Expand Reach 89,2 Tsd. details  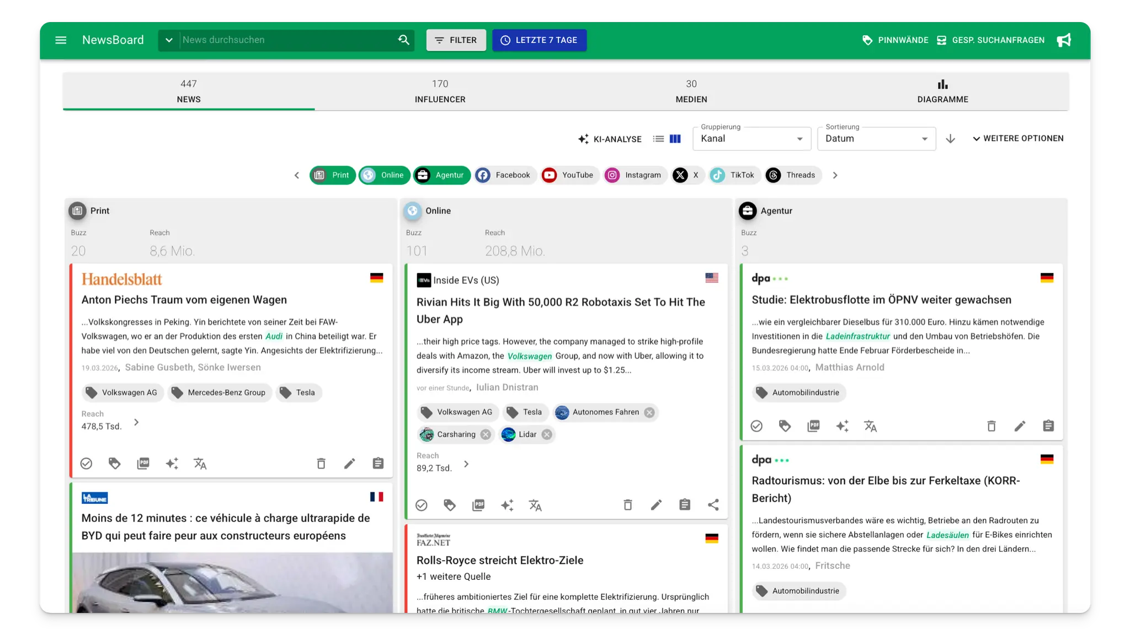coord(466,464)
